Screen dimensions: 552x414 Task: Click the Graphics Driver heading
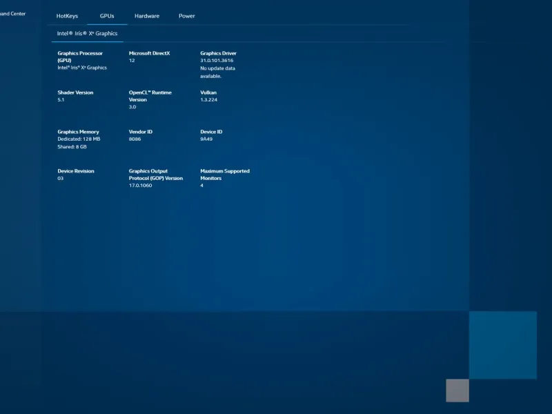click(x=218, y=53)
